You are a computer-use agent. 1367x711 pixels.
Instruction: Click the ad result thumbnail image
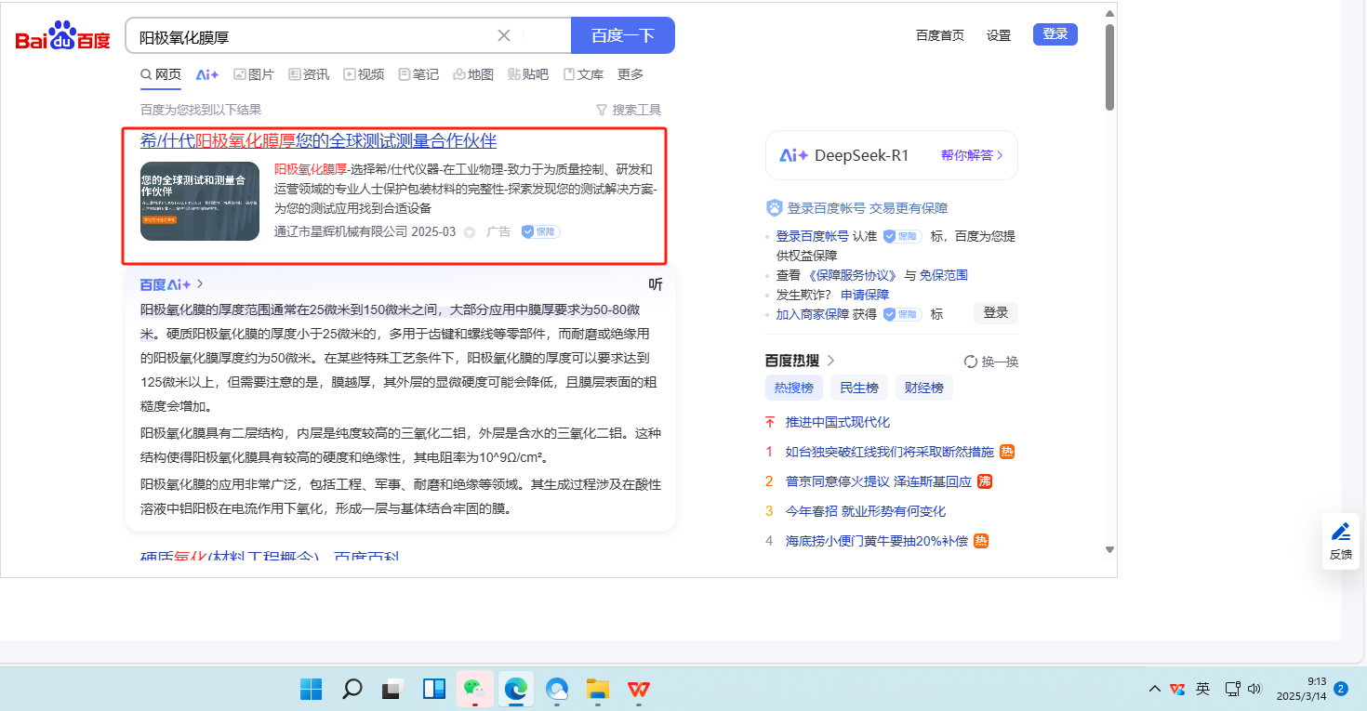[200, 201]
